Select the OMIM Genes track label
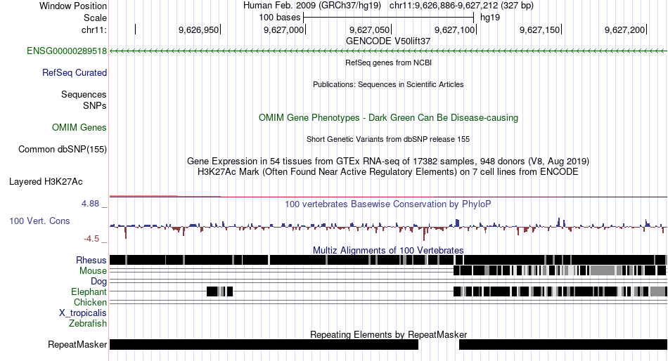This screenshot has height=361, width=668. pos(79,127)
